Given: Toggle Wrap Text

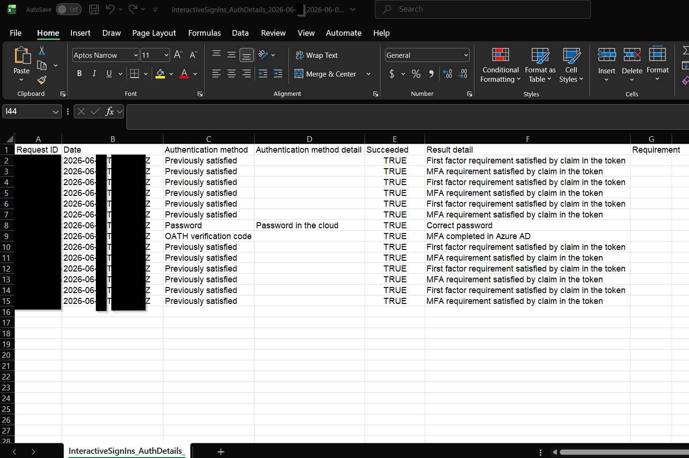Looking at the screenshot, I should 317,55.
